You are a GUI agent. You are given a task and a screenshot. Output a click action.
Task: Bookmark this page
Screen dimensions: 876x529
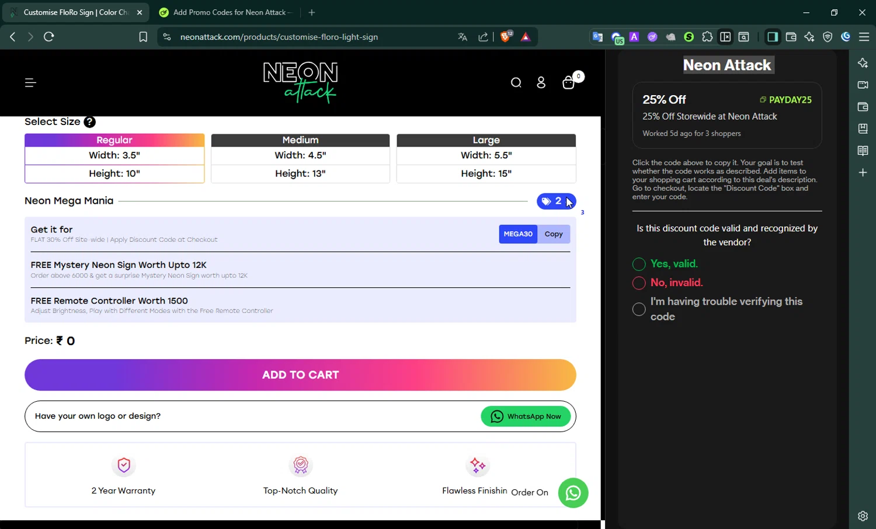pos(143,37)
